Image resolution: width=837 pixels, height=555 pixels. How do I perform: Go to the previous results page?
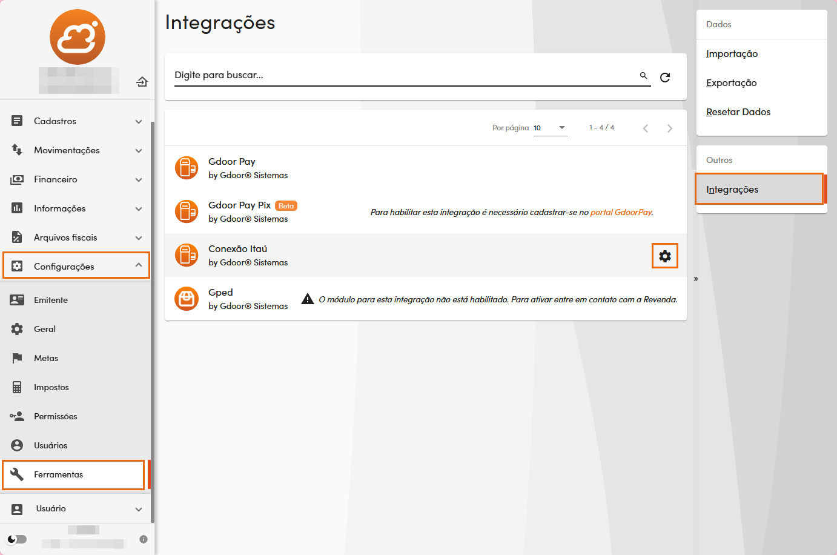point(646,128)
